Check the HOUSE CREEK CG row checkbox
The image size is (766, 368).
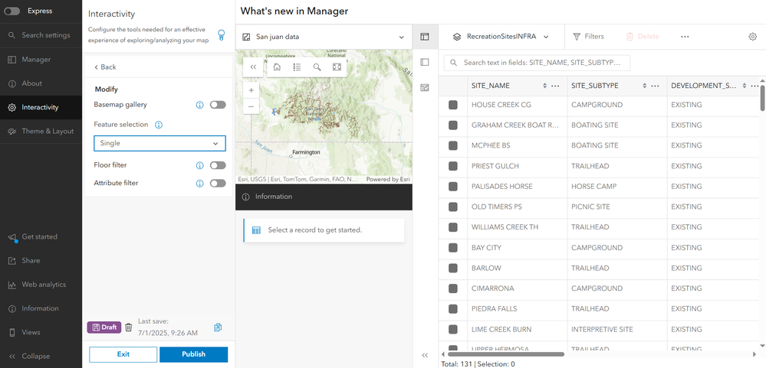(453, 105)
